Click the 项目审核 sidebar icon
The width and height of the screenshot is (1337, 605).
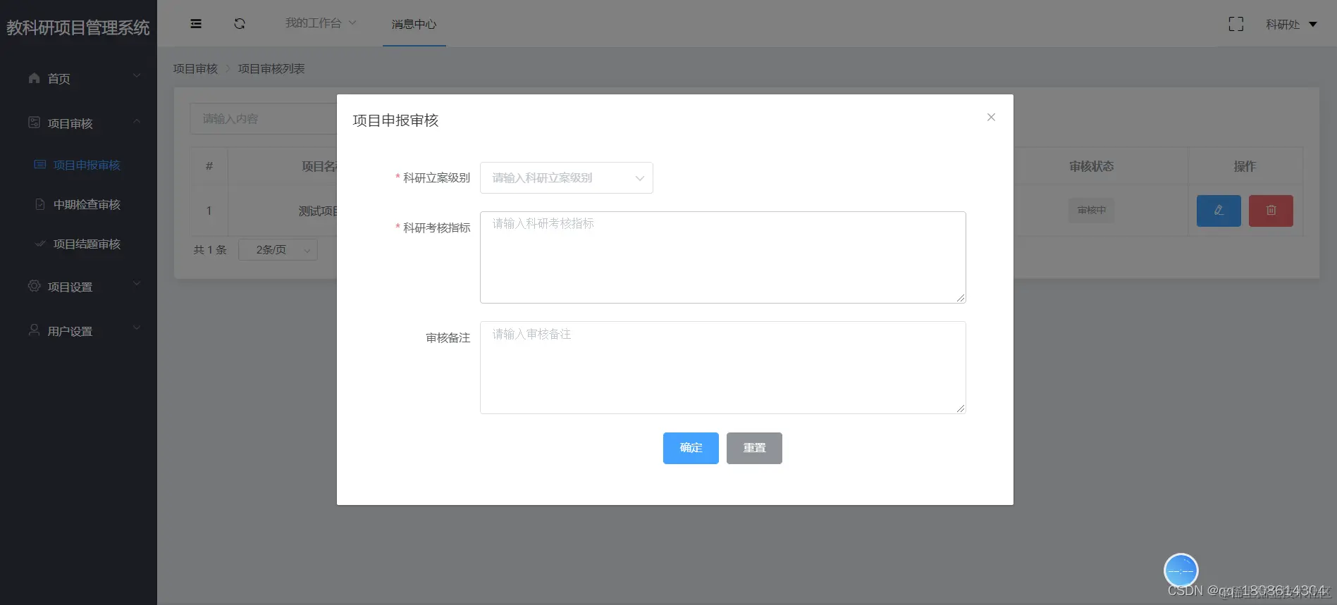click(34, 123)
